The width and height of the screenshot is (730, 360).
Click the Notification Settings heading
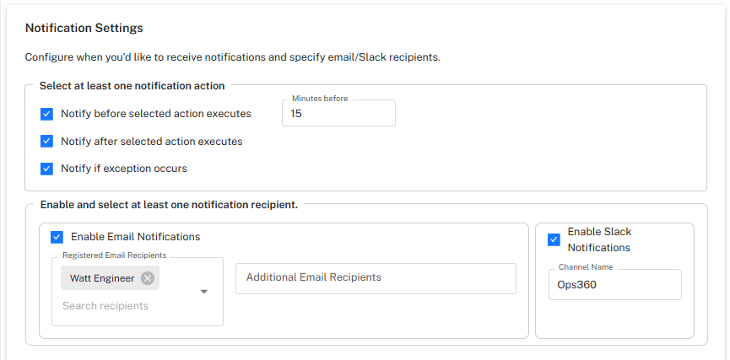[84, 28]
